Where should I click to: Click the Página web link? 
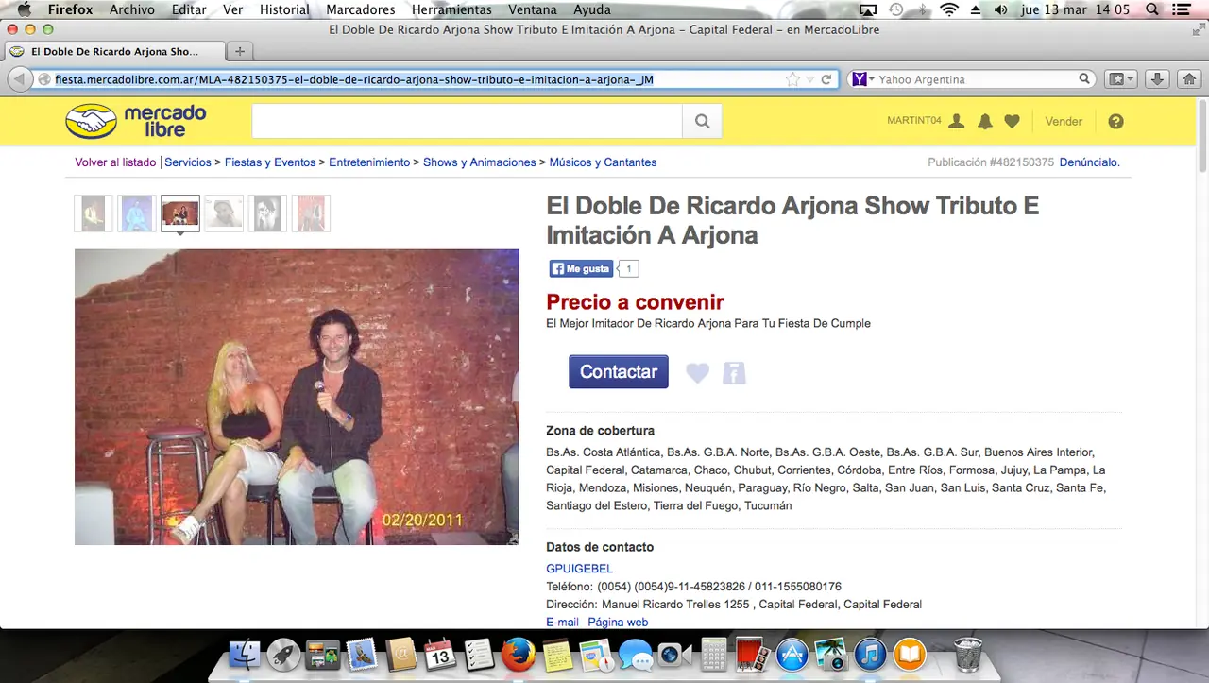point(618,622)
